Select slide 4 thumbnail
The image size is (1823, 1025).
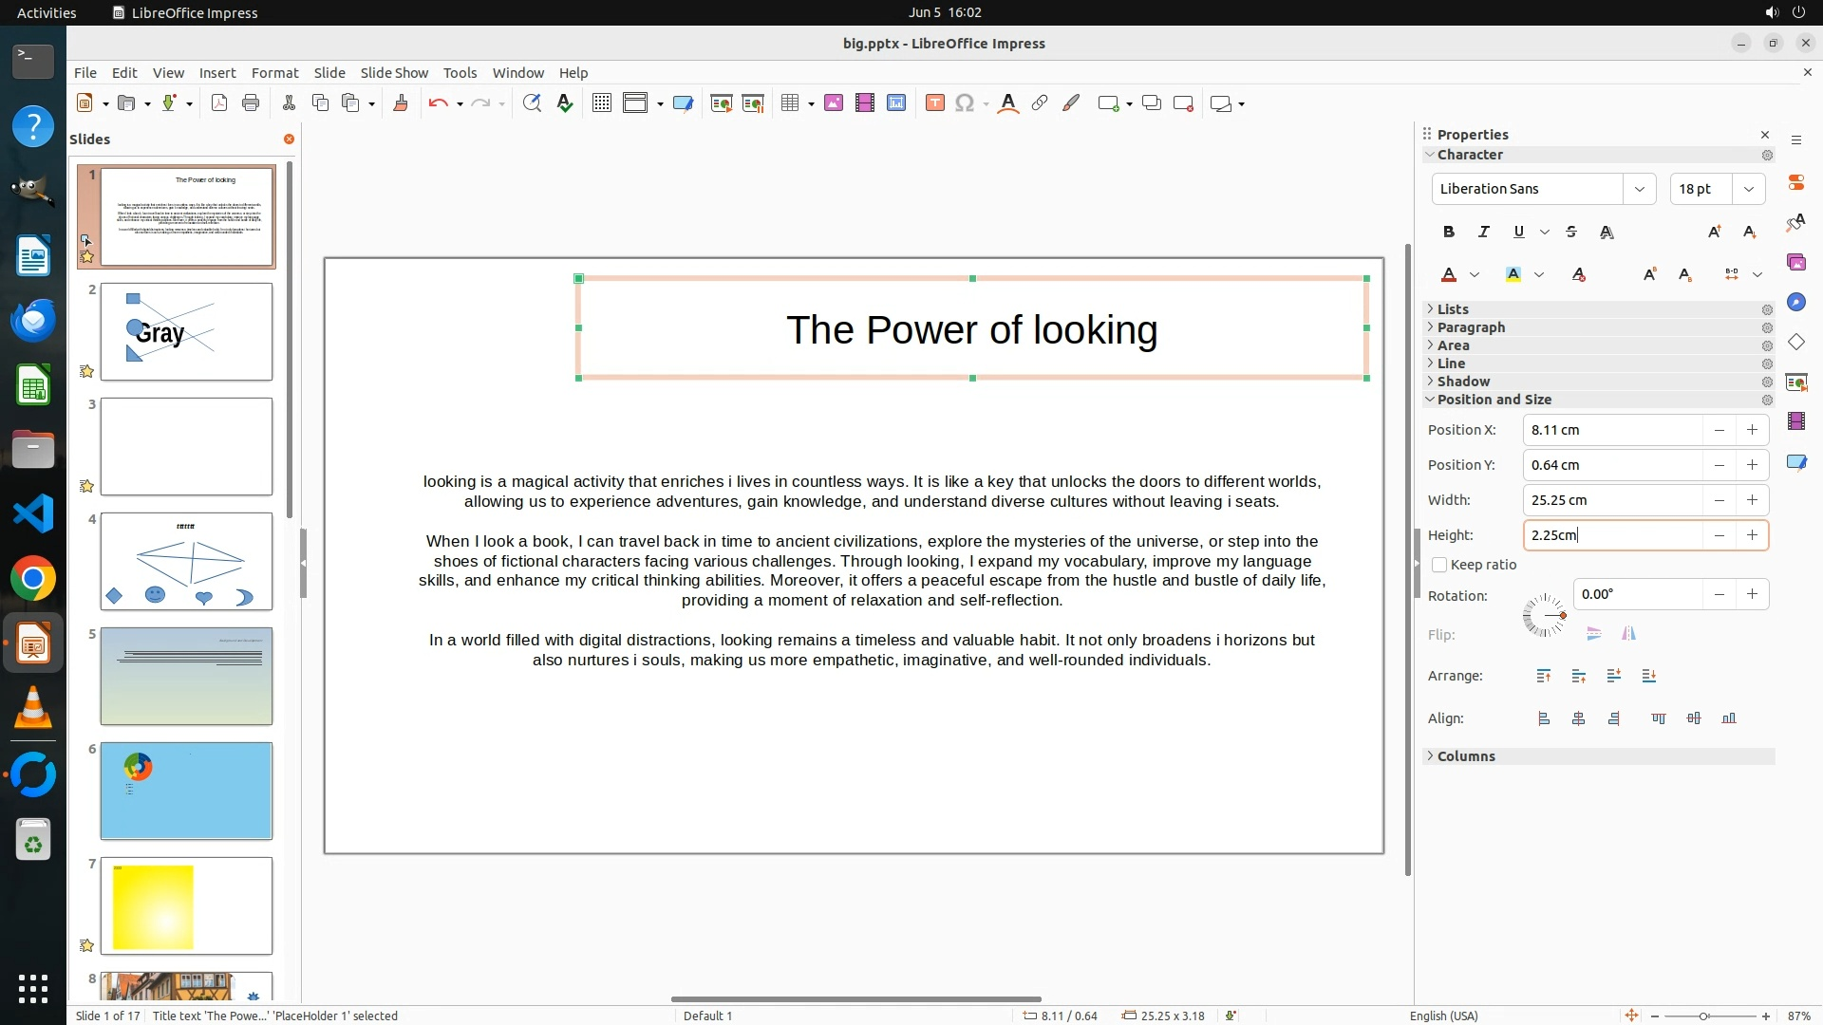pos(186,561)
